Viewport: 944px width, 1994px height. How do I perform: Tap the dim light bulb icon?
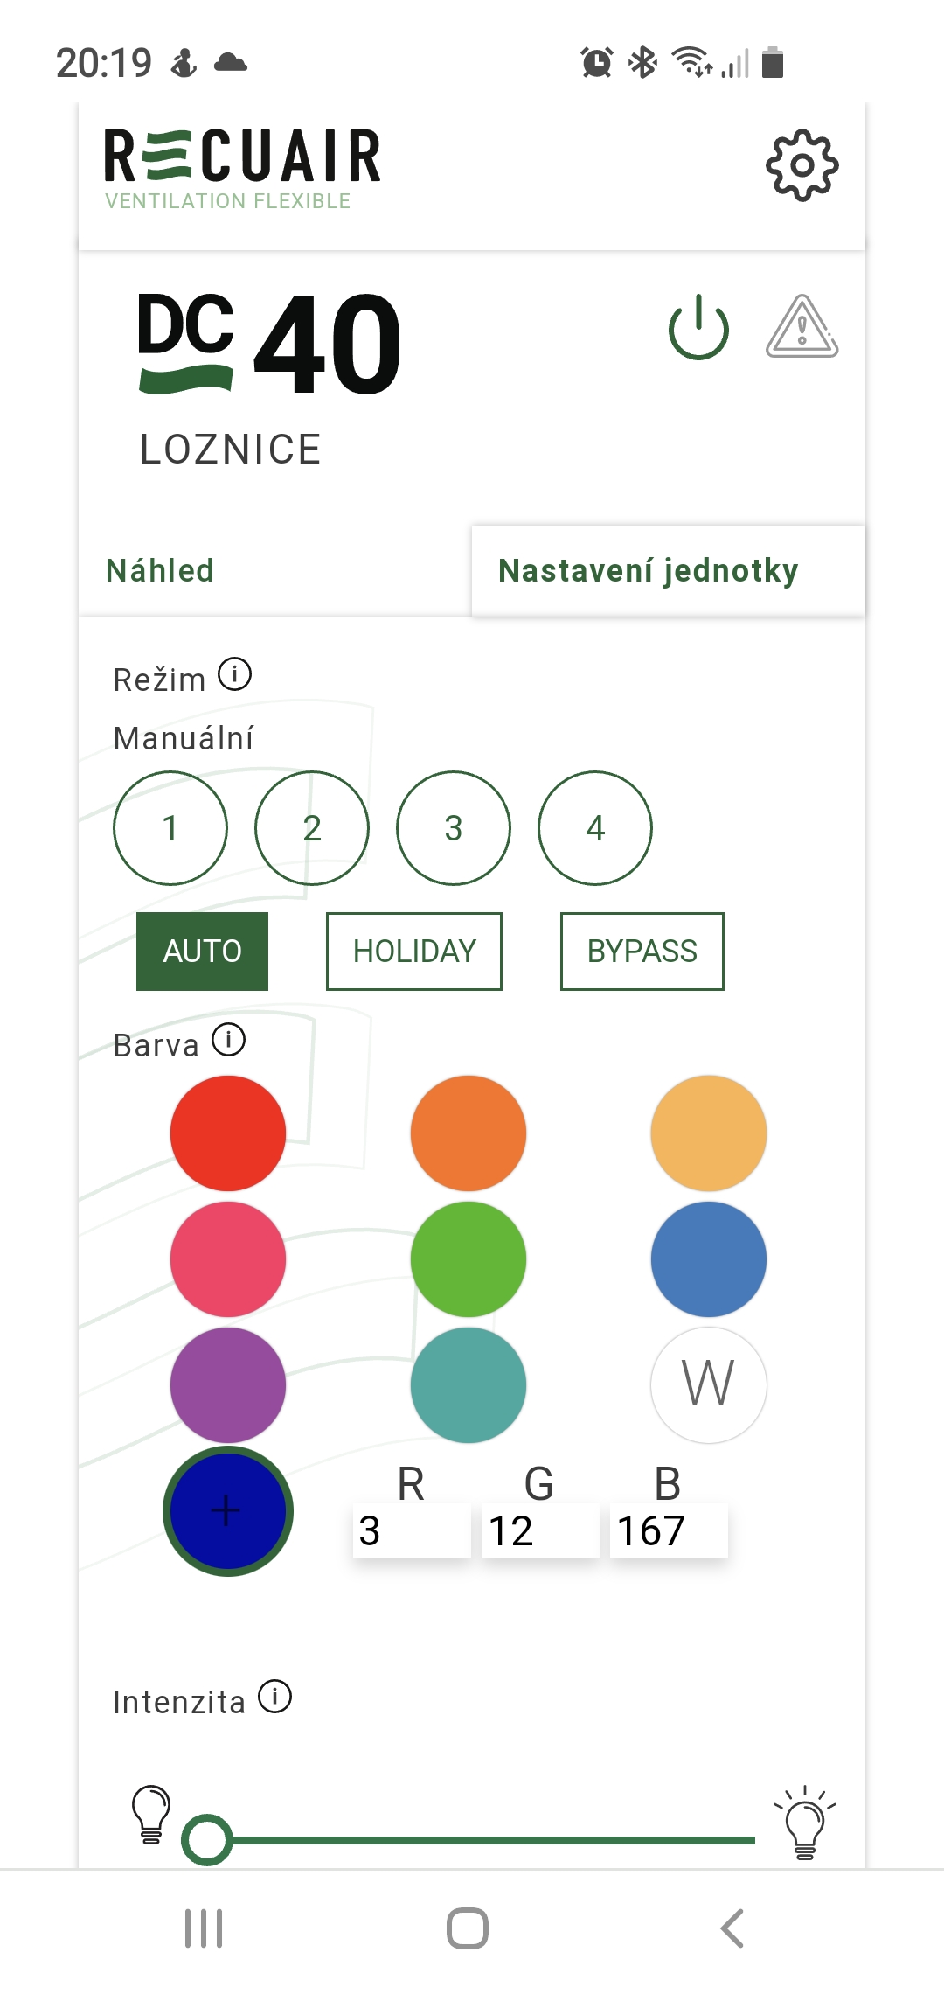[150, 1814]
